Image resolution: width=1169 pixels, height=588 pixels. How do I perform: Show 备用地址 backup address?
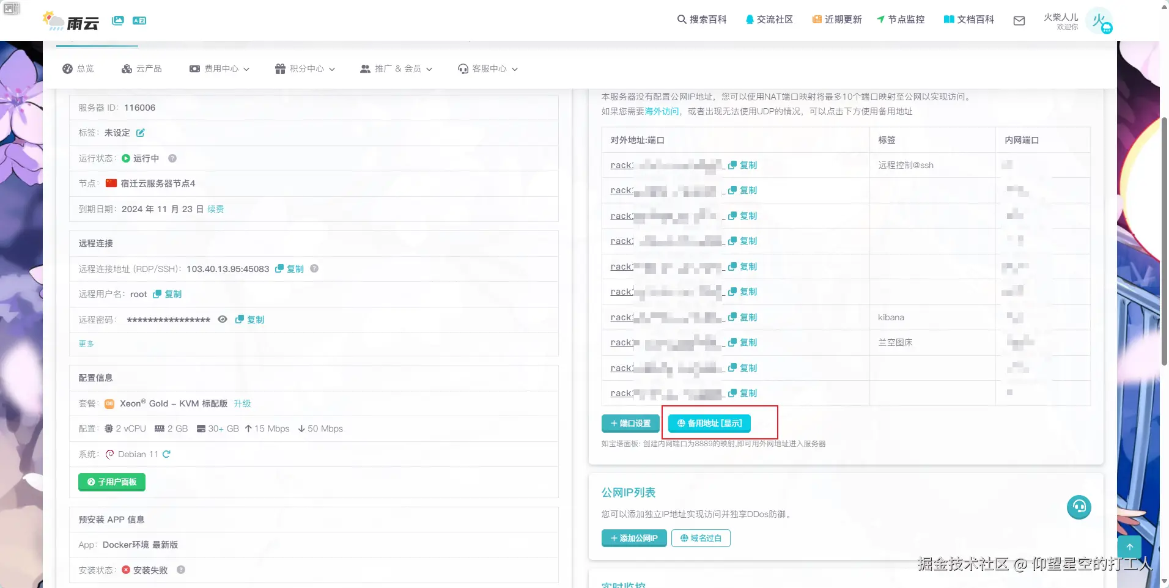[x=709, y=423]
